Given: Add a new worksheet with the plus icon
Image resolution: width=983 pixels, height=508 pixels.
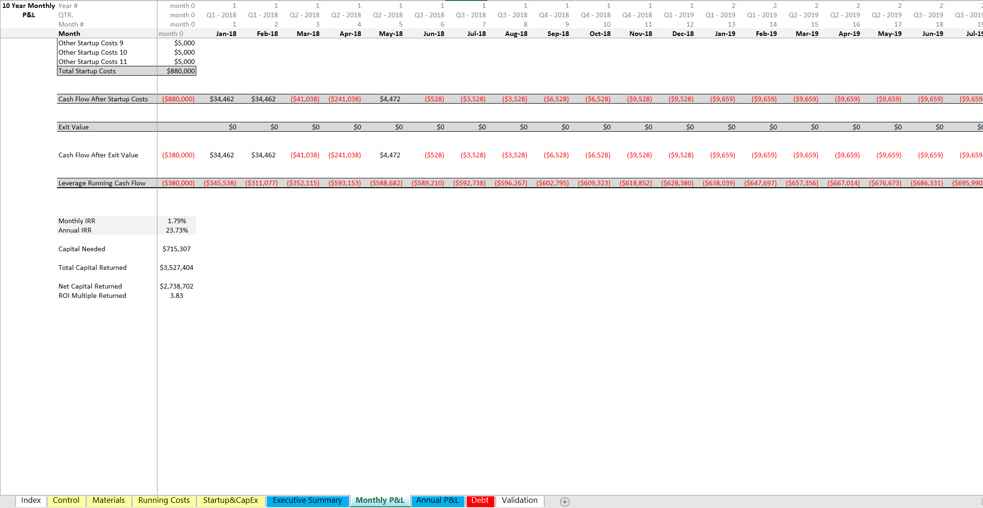Looking at the screenshot, I should (x=565, y=501).
